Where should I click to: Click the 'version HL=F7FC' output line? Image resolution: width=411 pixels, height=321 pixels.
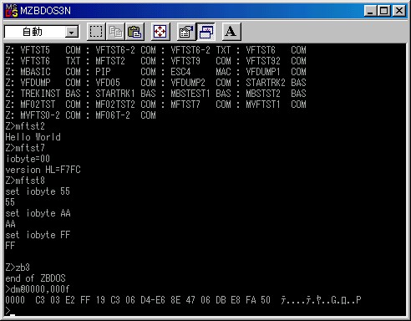[x=43, y=170]
